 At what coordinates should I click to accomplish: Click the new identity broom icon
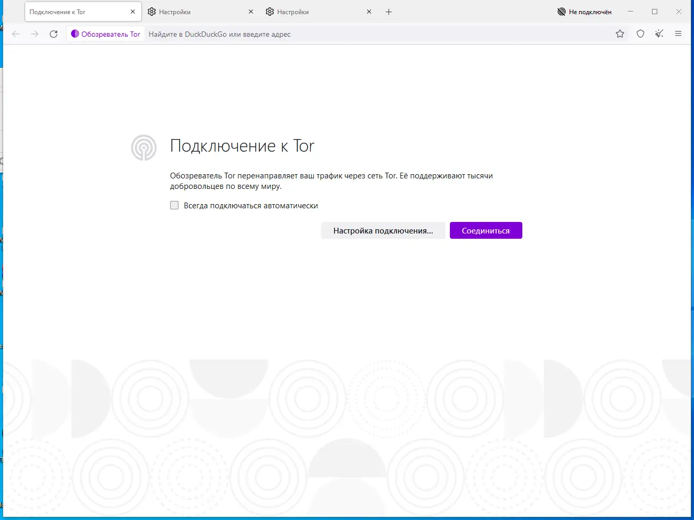pyautogui.click(x=659, y=34)
